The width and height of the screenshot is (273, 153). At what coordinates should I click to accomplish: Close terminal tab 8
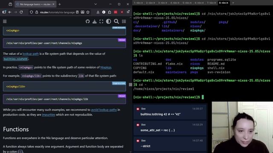pos(227,3)
